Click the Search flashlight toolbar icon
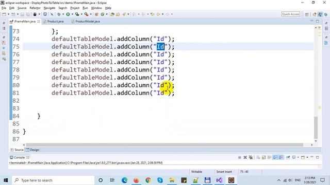 click(x=124, y=14)
